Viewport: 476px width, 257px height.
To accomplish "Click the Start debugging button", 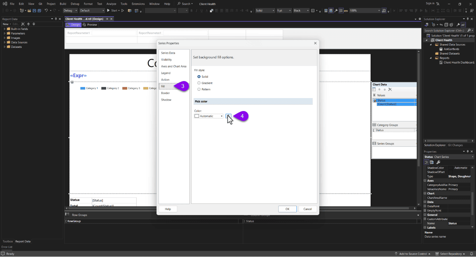I will [113, 11].
